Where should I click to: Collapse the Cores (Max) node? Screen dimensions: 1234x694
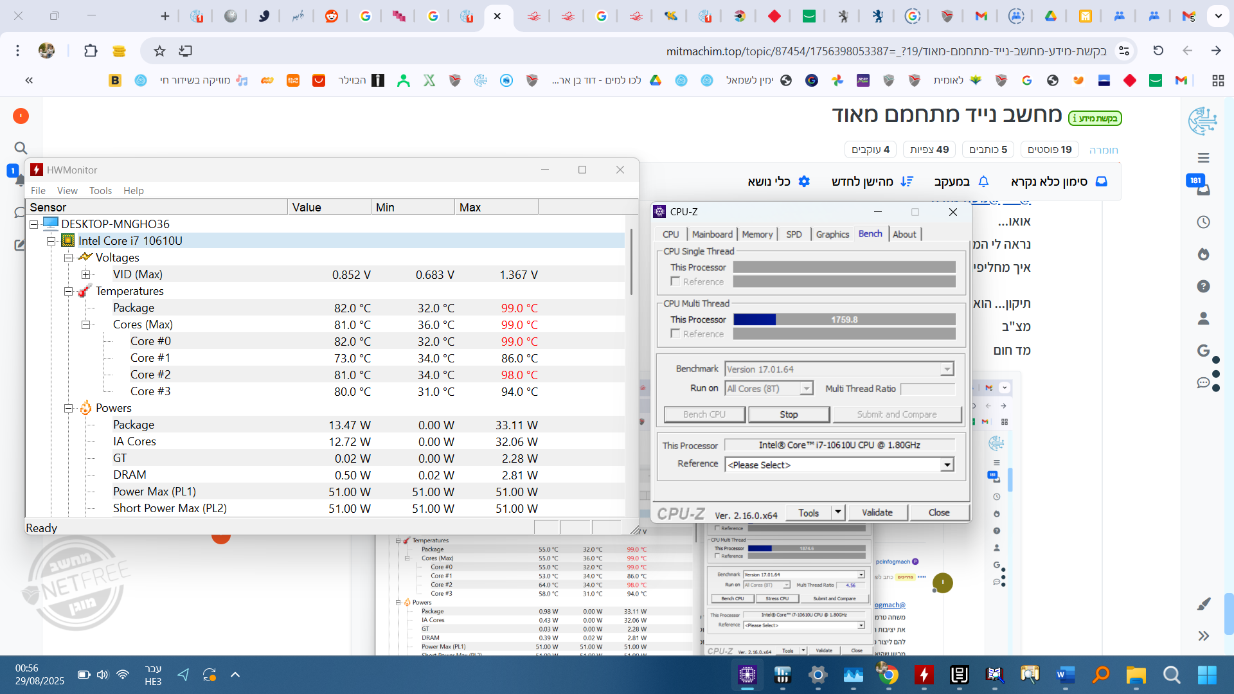(85, 325)
